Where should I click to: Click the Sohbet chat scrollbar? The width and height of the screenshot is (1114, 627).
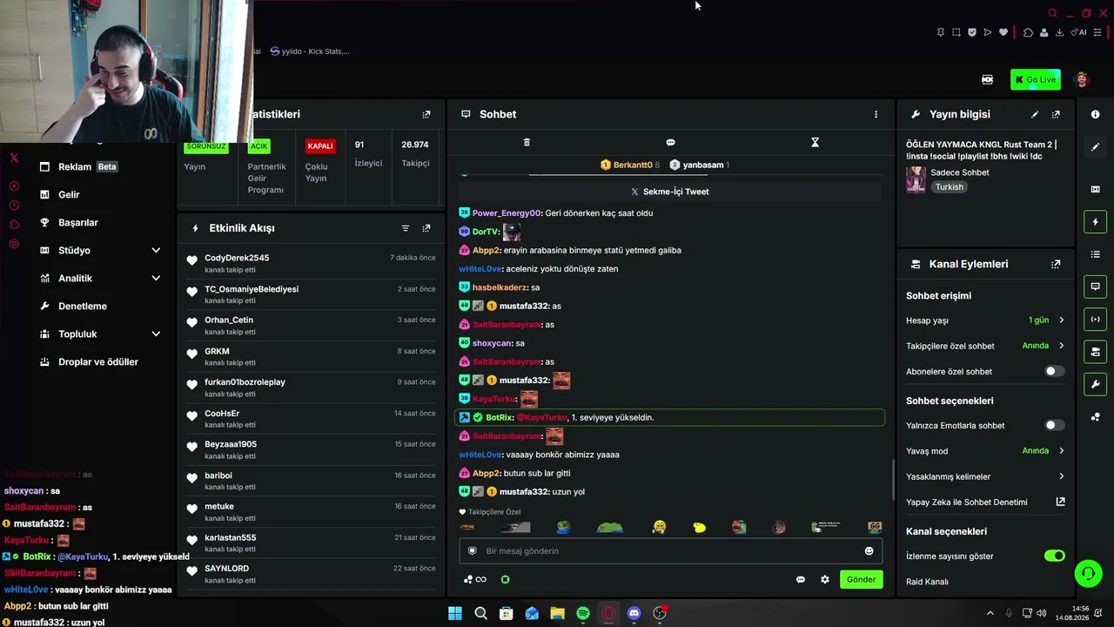coord(893,479)
